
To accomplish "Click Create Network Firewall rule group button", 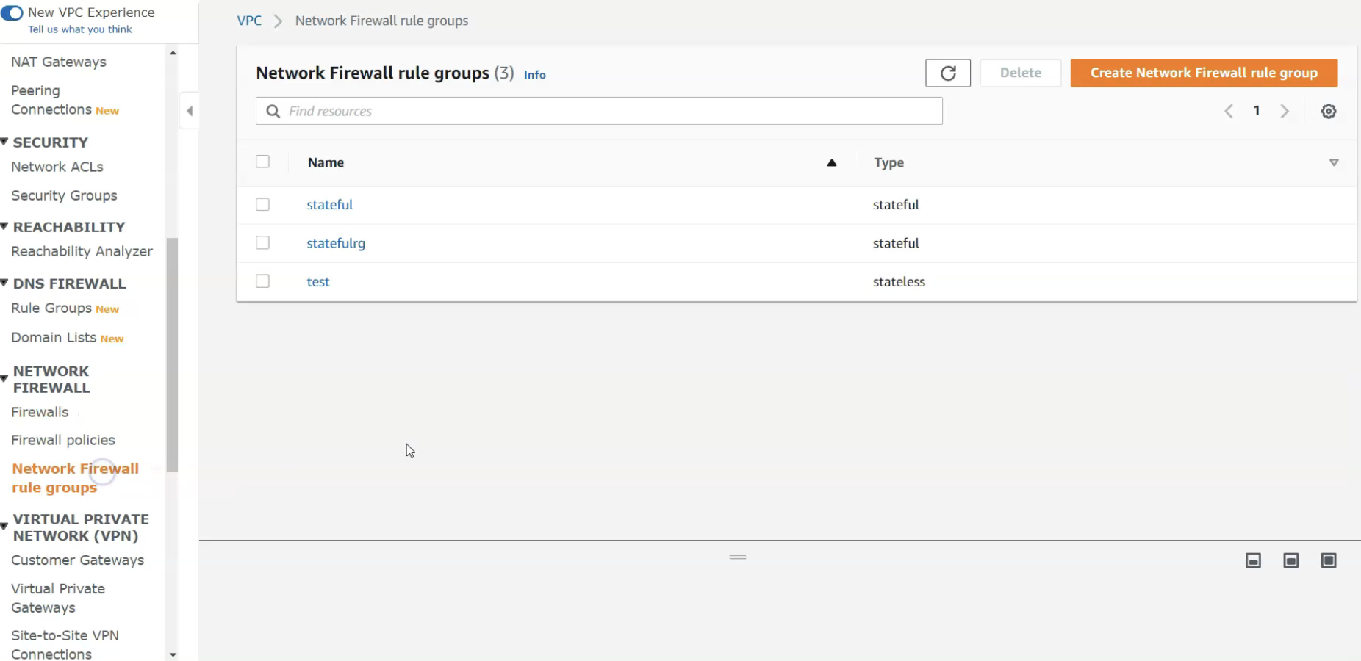I will pos(1204,73).
